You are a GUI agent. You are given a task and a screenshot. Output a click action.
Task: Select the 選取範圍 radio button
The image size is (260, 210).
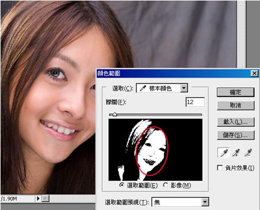pos(122,185)
